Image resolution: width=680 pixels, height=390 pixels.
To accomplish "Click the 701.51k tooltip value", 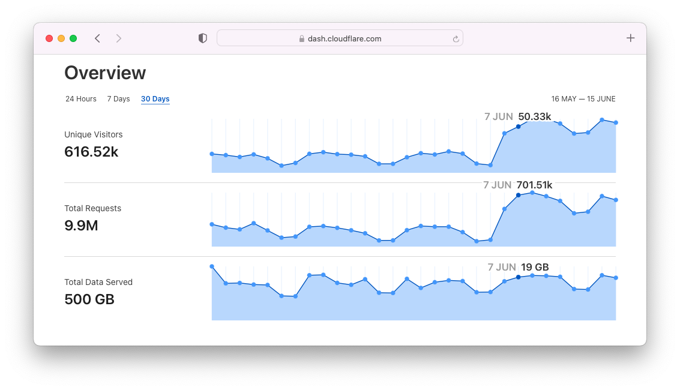I will coord(534,185).
